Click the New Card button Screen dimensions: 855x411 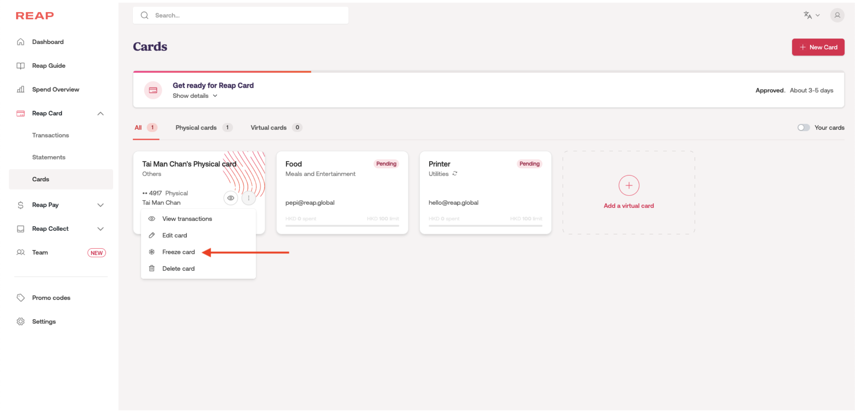pyautogui.click(x=818, y=47)
